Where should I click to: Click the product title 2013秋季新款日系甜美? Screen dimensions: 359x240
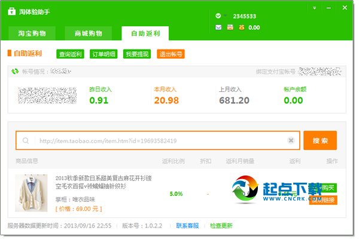104,182
